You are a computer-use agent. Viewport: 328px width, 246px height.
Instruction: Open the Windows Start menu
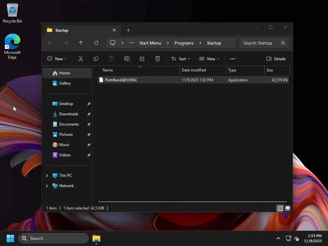tap(10, 238)
